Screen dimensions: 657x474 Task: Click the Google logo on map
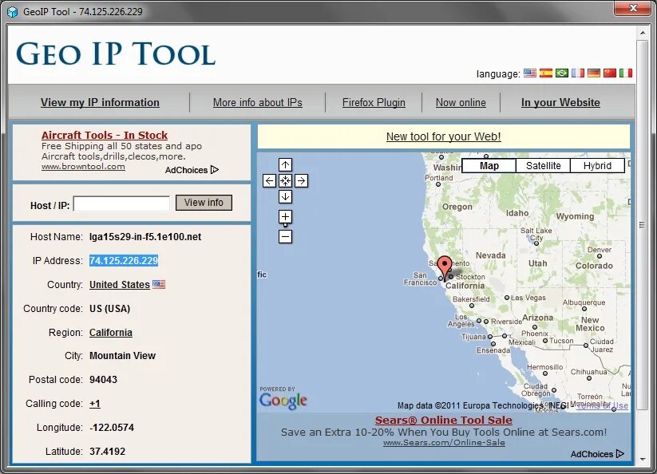(x=283, y=401)
